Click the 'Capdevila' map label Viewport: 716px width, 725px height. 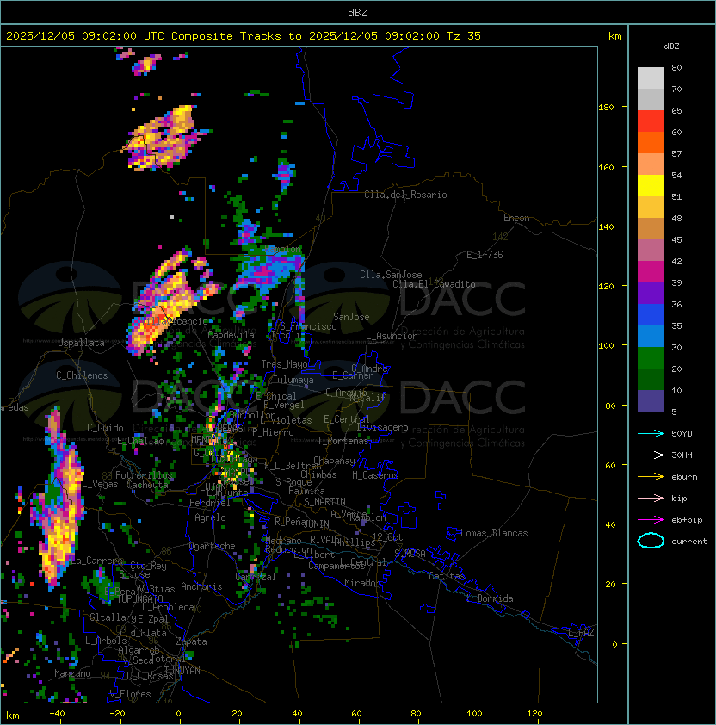(231, 335)
